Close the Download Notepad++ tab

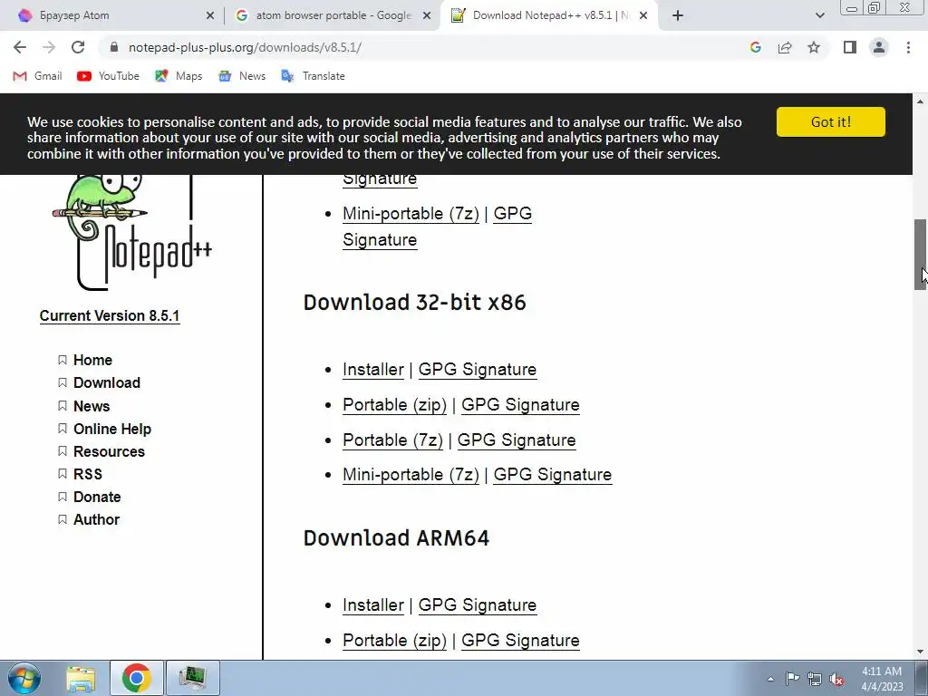(x=643, y=16)
